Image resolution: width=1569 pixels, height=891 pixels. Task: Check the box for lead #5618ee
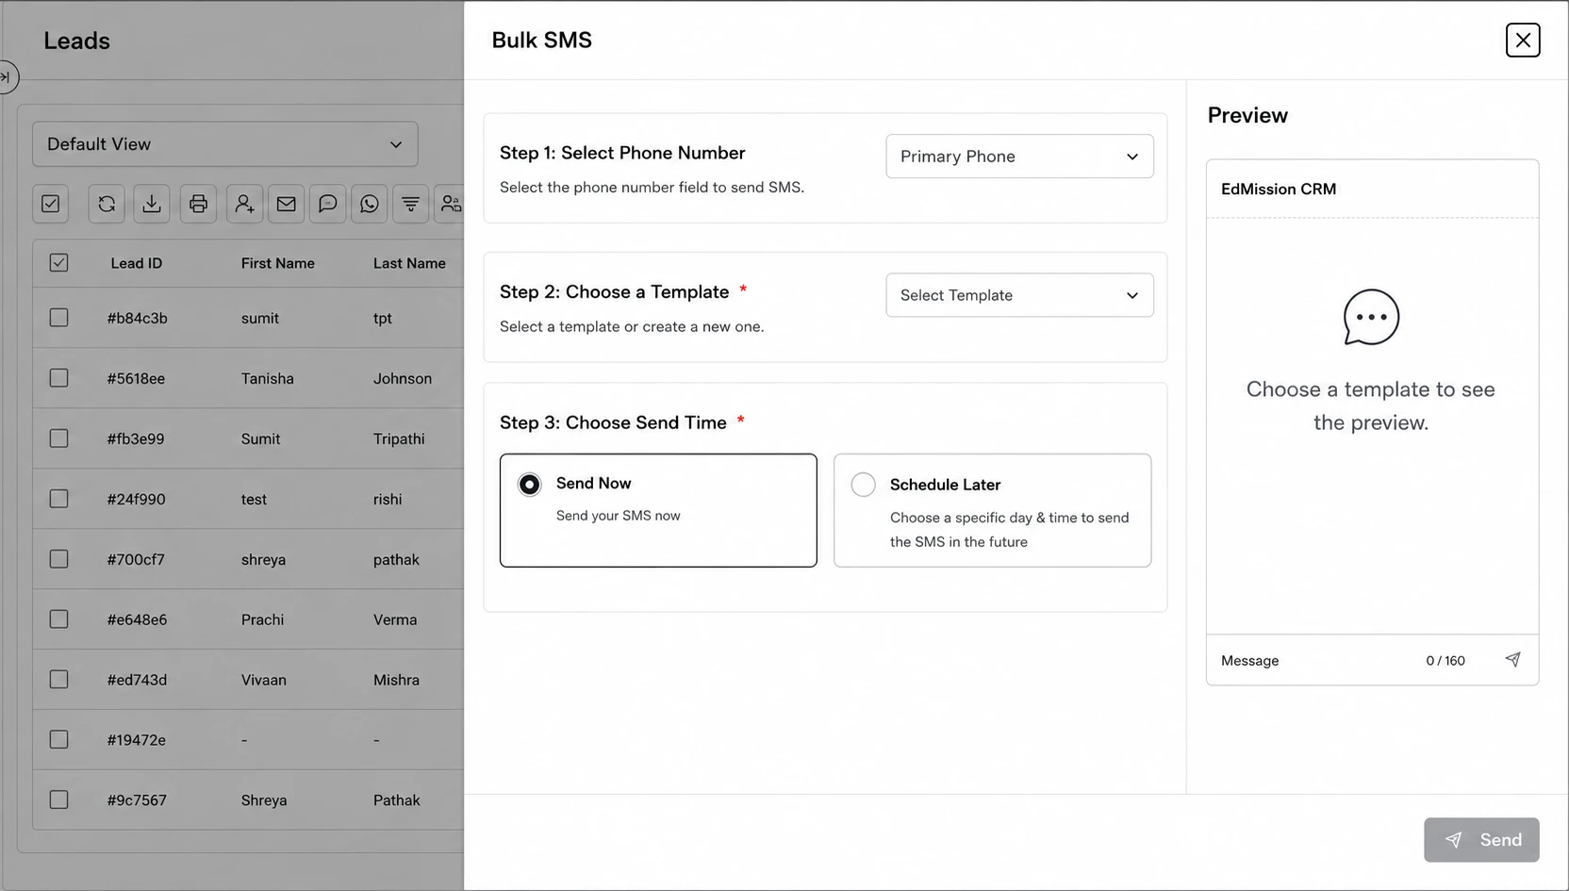coord(58,378)
